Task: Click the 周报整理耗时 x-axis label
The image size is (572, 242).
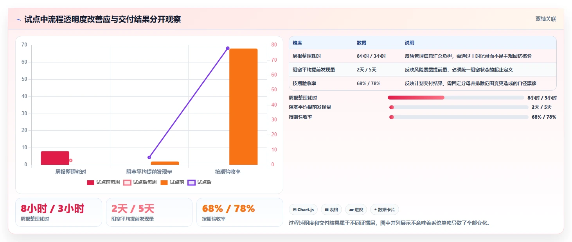Action: (x=71, y=172)
